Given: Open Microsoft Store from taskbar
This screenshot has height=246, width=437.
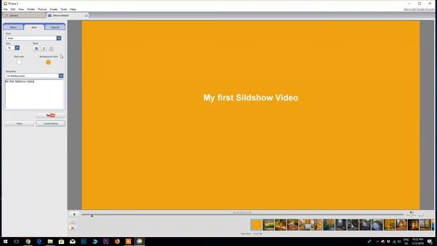Looking at the screenshot, I should (x=61, y=241).
